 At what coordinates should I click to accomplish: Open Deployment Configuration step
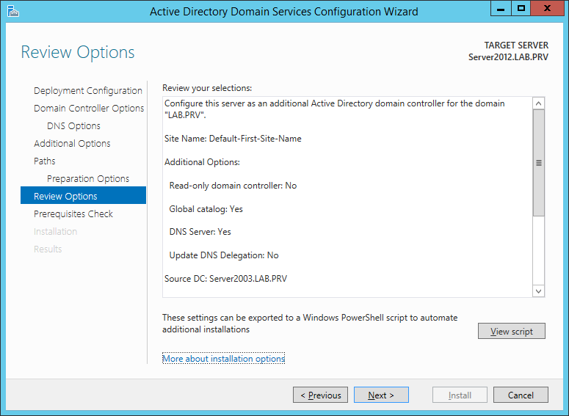[x=88, y=91]
